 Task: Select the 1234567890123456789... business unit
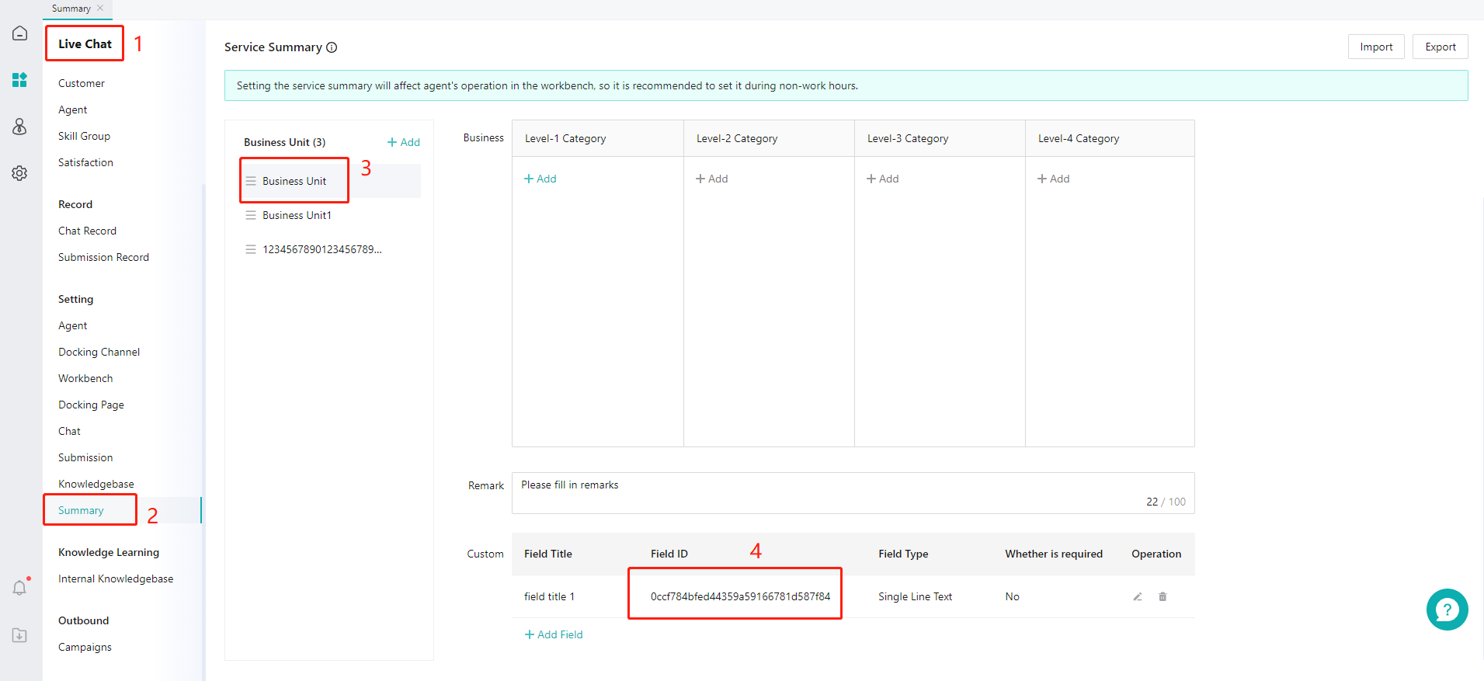(x=330, y=249)
